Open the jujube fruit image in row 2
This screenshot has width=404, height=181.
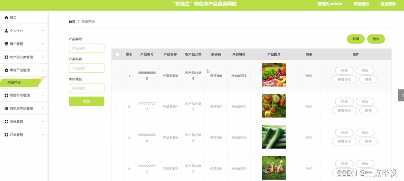coord(274,106)
